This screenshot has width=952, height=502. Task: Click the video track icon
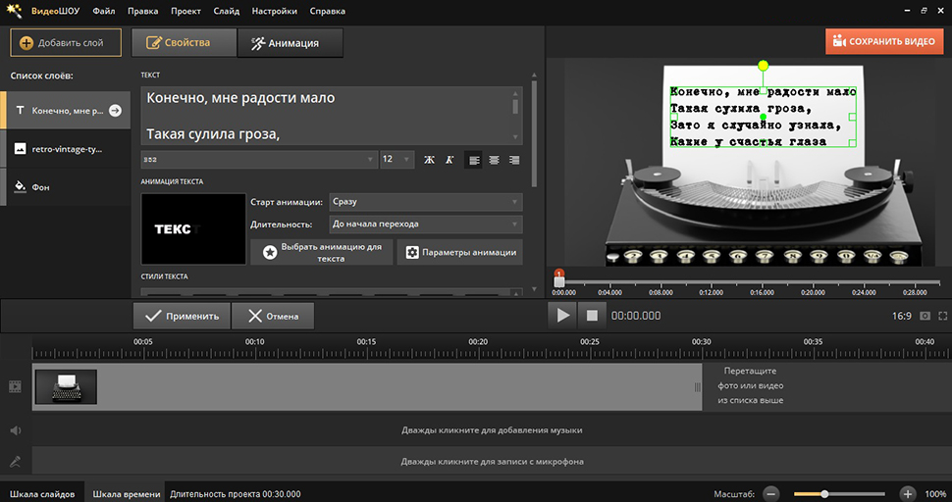click(x=15, y=387)
